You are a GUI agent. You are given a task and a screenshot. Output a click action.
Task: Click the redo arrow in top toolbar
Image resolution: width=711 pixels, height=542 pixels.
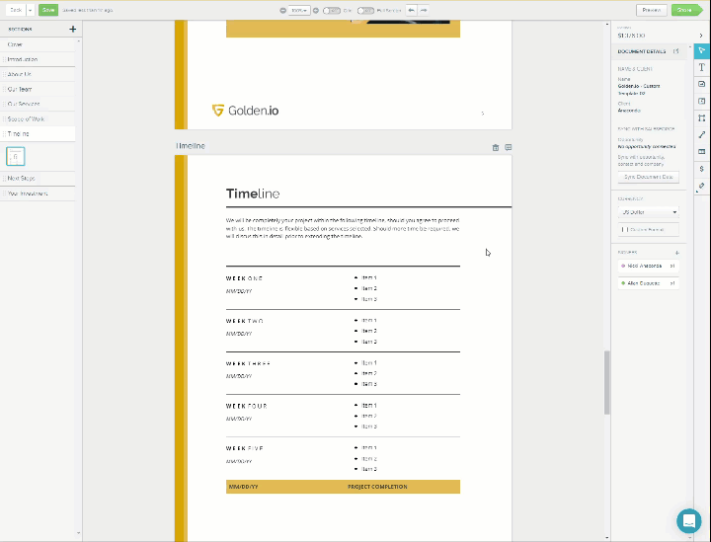(x=424, y=10)
